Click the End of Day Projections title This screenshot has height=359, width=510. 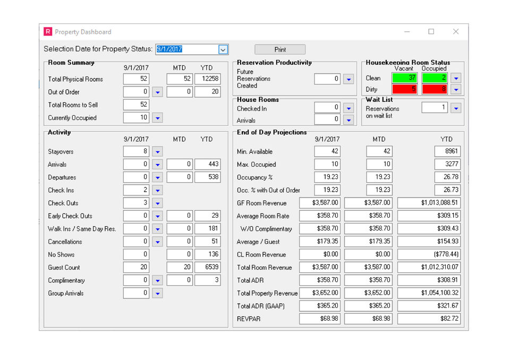271,132
